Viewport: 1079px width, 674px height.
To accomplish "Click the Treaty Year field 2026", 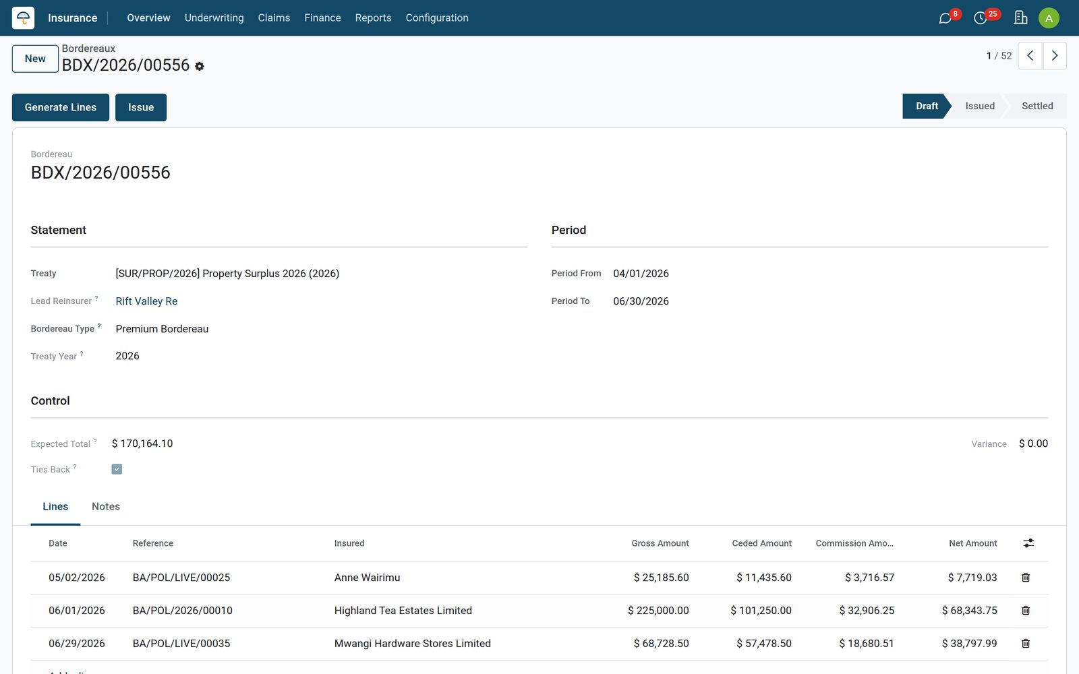I will coord(127,356).
